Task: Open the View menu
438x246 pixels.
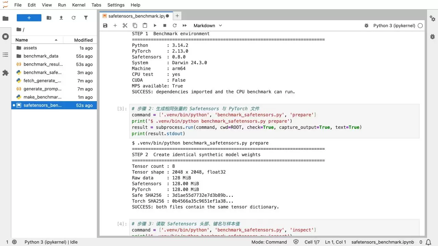Action: pyautogui.click(x=47, y=5)
